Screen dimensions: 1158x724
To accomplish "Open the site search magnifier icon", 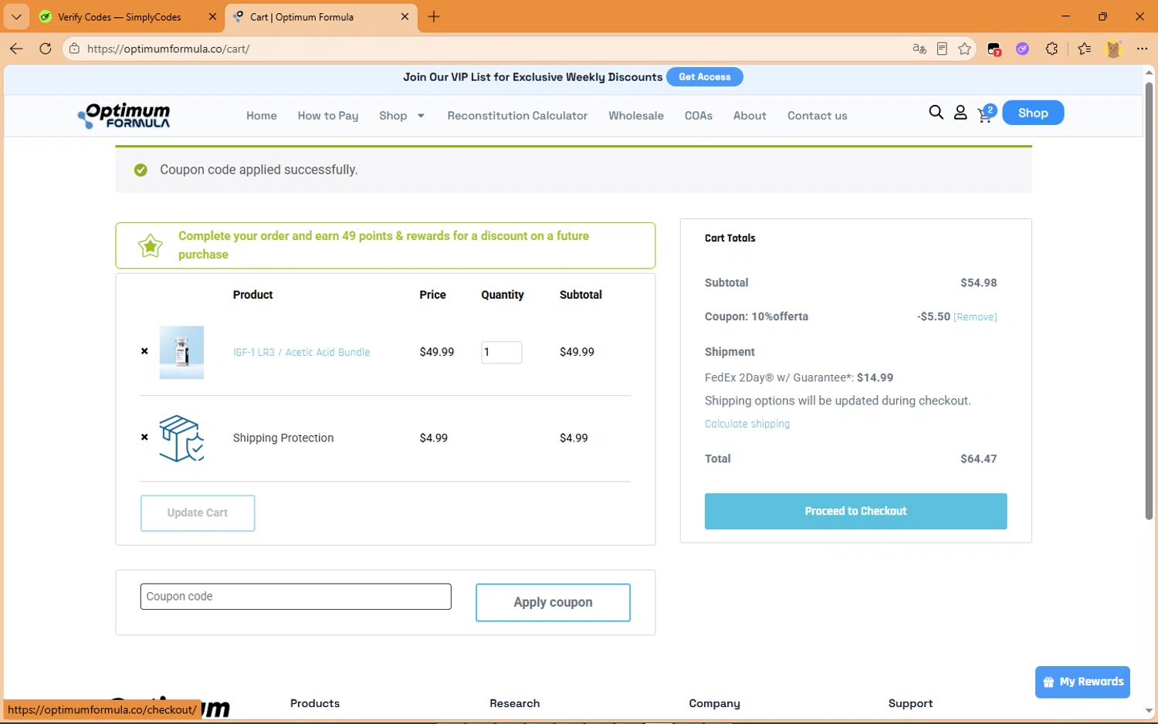I will coord(936,113).
